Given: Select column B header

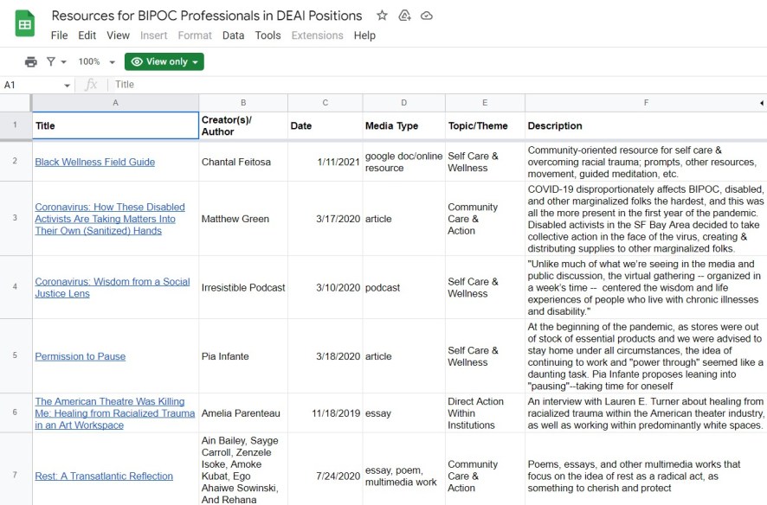Looking at the screenshot, I should [x=243, y=103].
